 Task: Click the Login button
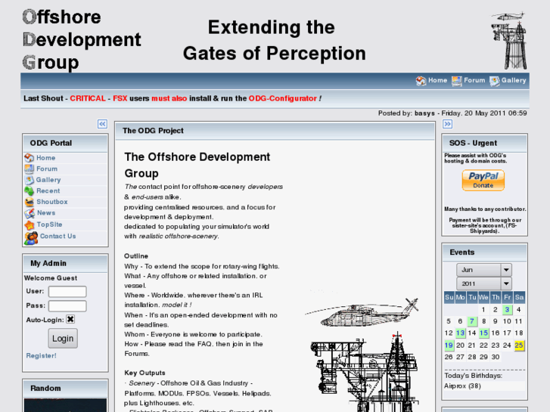pos(63,339)
